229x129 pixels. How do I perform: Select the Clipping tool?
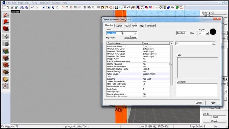(6, 80)
